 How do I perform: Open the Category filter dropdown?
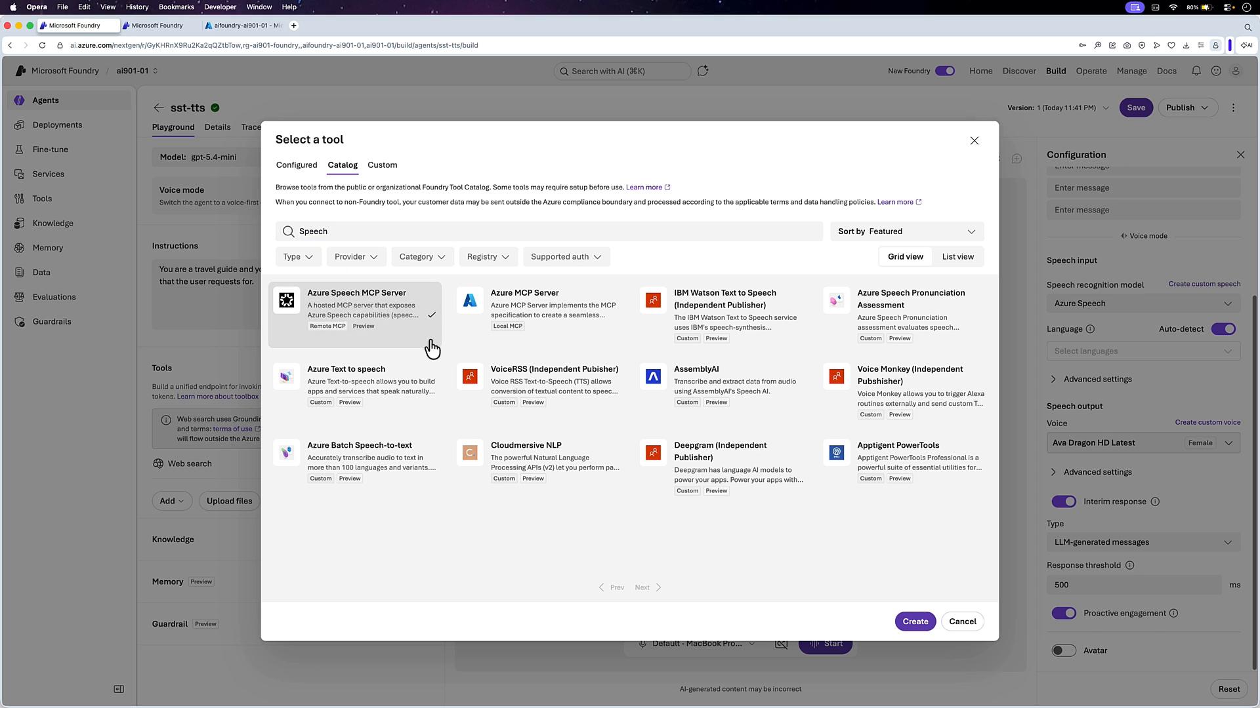423,257
